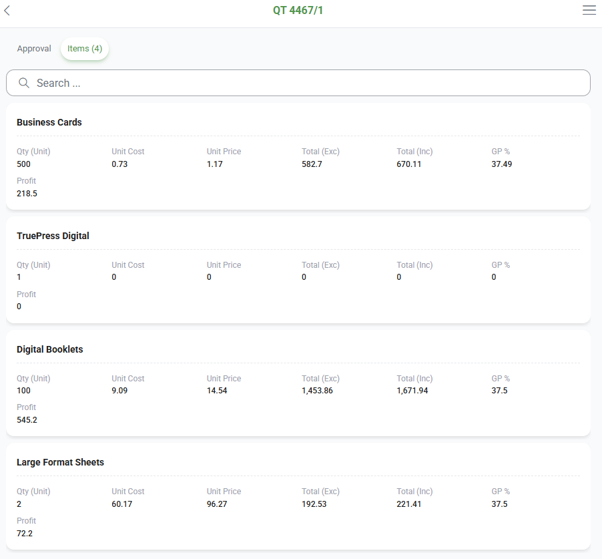Click Business Cards GP 37.49
This screenshot has width=602, height=559.
point(502,164)
